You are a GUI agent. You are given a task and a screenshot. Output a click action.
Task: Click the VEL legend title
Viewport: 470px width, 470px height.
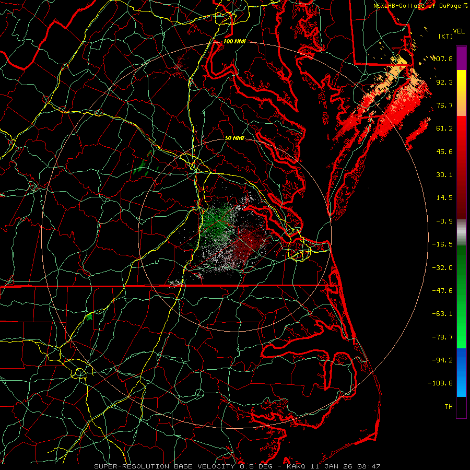[459, 31]
